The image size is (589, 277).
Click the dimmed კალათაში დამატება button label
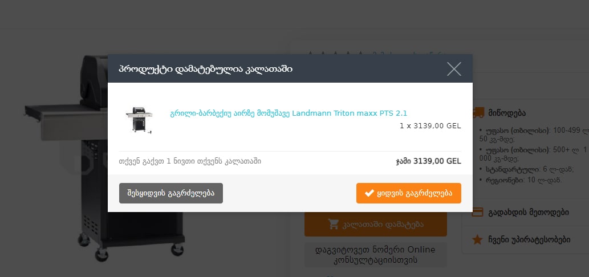[x=383, y=225]
